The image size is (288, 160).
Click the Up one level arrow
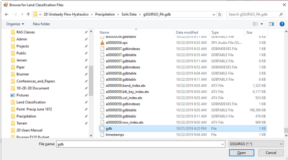28,15
